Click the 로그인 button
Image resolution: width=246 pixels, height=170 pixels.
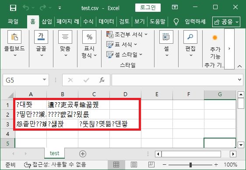point(148,7)
